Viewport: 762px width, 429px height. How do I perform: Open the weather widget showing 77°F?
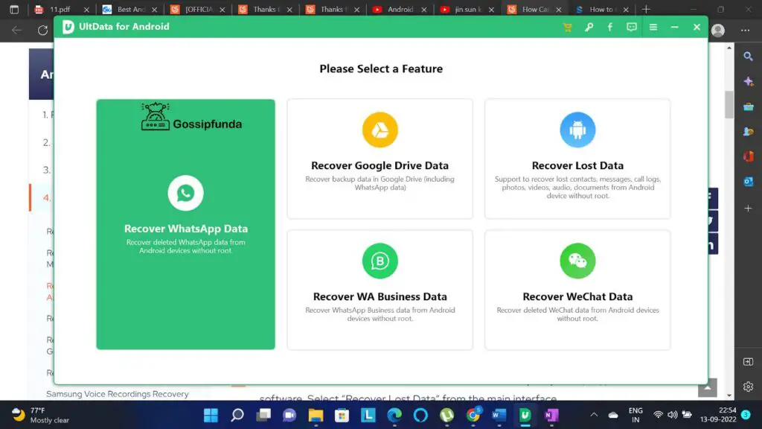point(41,415)
